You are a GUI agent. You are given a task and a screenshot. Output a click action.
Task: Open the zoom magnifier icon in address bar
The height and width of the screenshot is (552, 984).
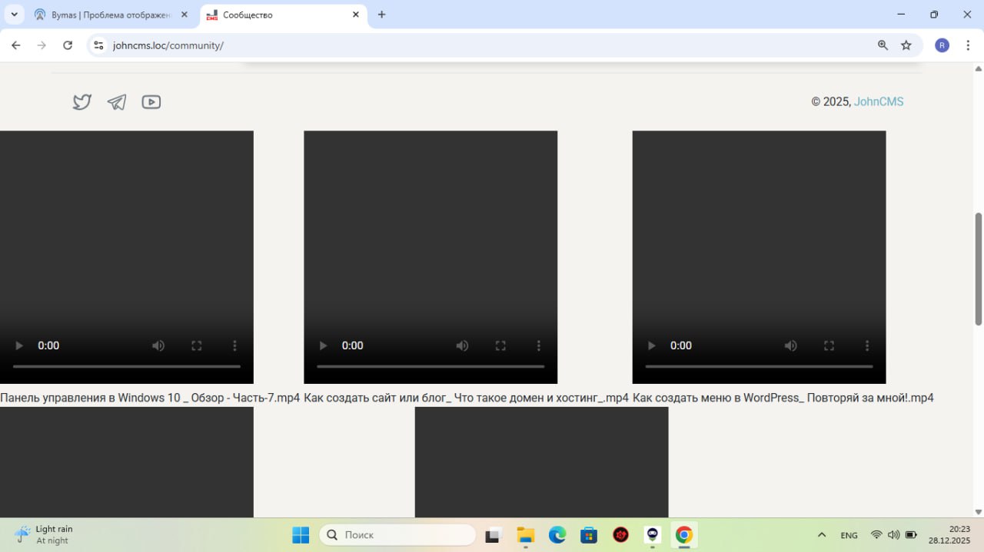[x=883, y=45]
